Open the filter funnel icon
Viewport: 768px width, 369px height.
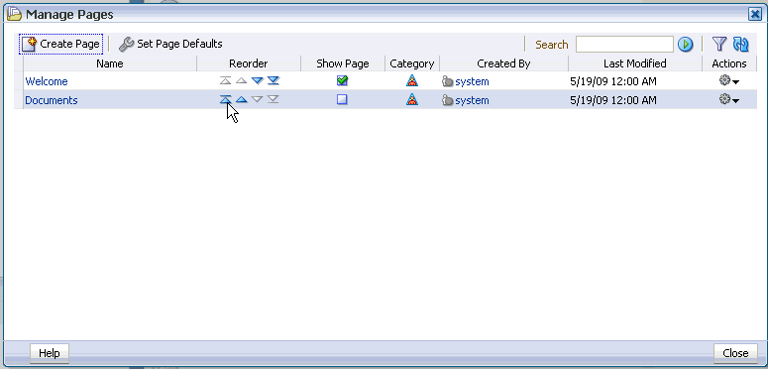coord(719,44)
